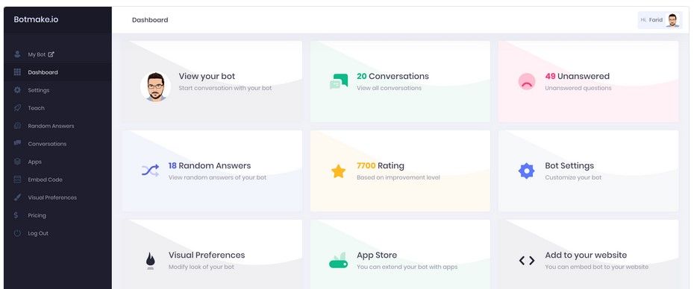Click the pink sad face icon on Unanswered card

tap(527, 81)
